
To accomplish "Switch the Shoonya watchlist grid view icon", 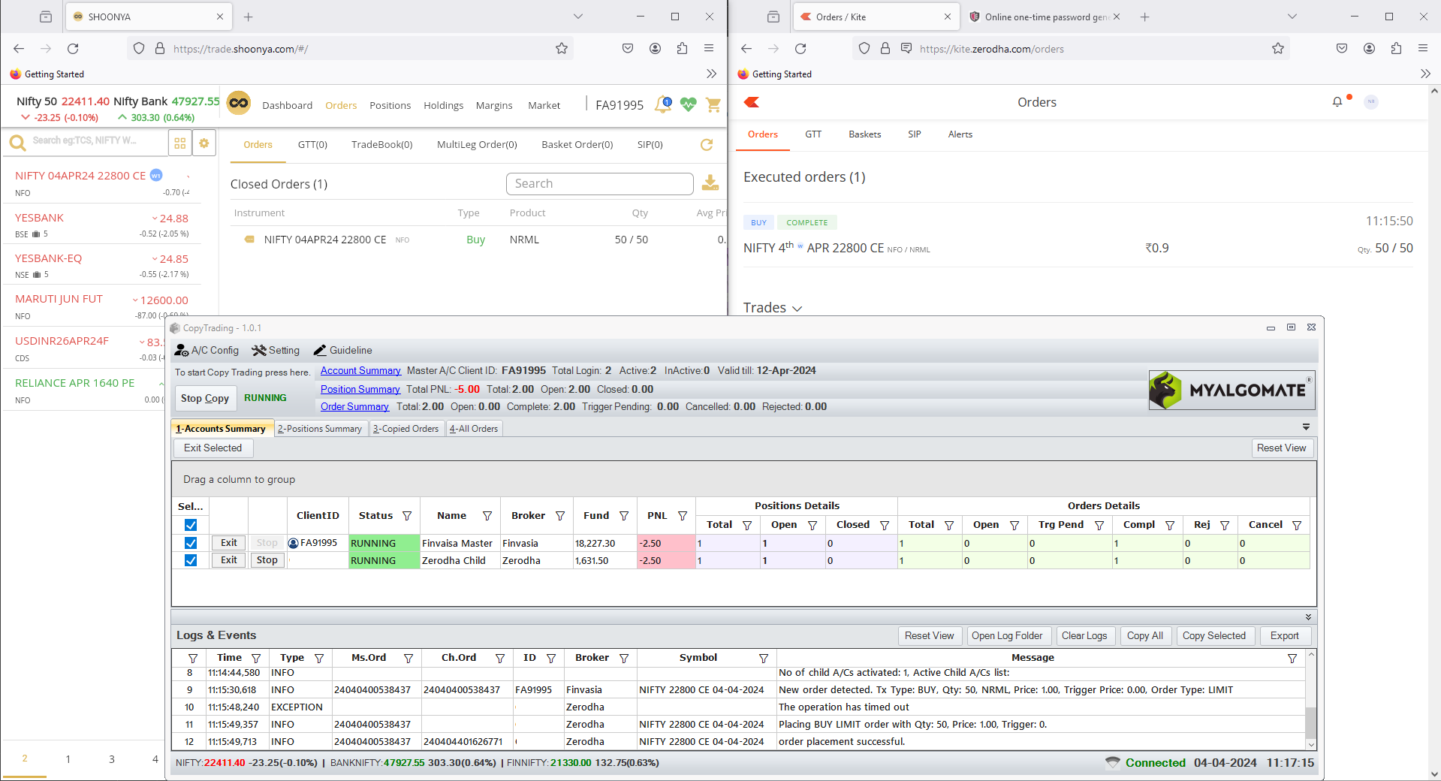I will (180, 143).
